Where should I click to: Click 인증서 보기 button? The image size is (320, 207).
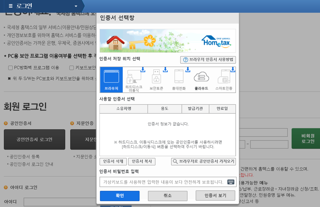click(215, 196)
